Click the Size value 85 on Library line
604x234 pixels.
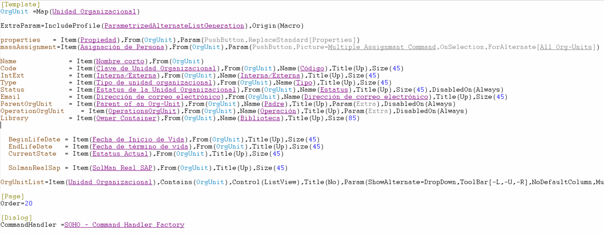[352, 118]
